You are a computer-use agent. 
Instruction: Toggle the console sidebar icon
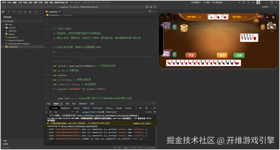click(46, 112)
